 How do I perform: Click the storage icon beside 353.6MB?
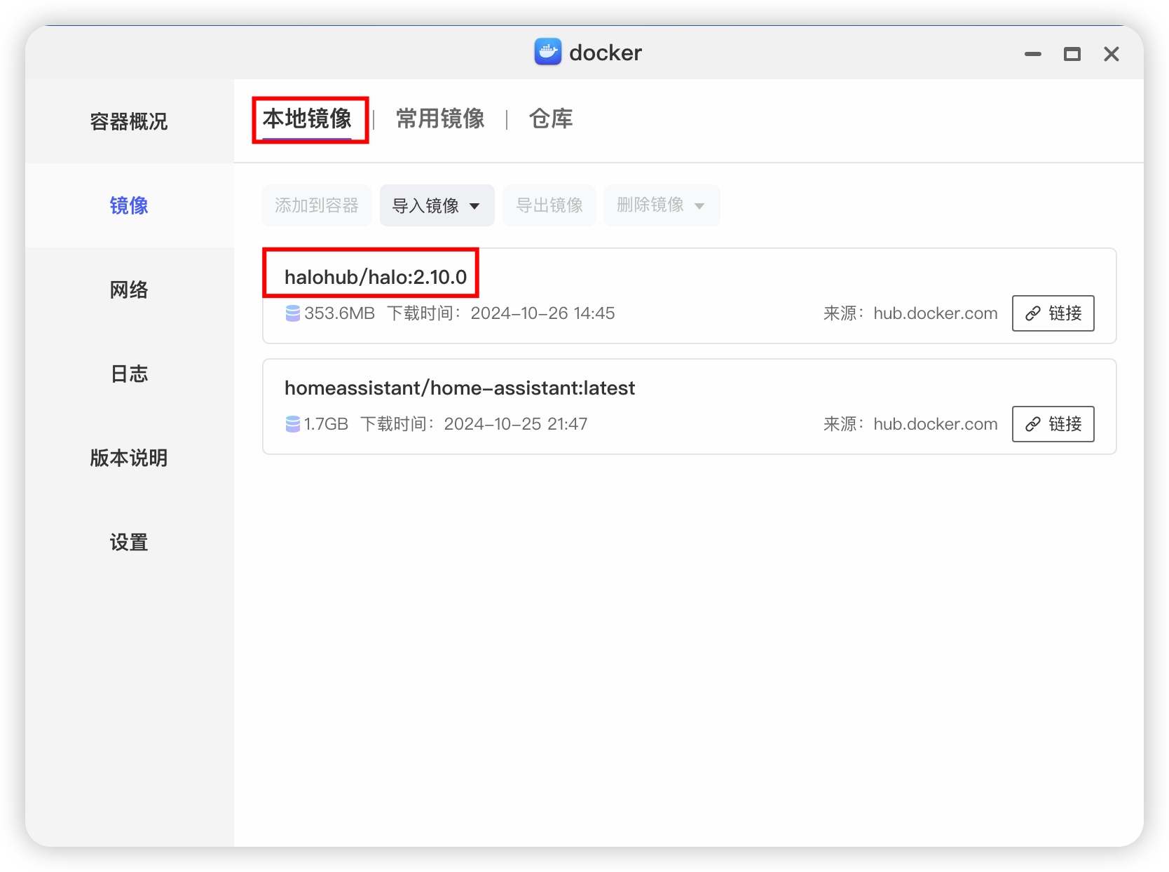(x=293, y=313)
